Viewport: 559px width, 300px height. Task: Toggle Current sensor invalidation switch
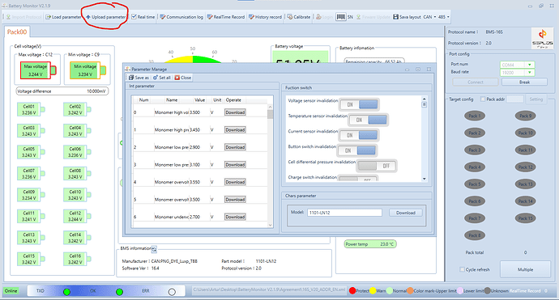pos(359,135)
